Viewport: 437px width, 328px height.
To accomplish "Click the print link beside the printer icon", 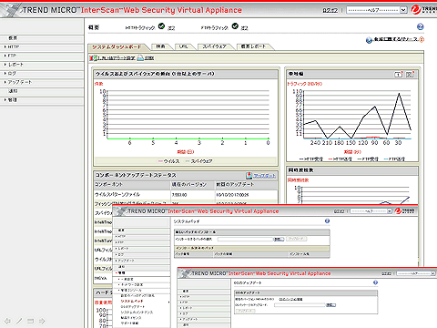I will click(x=149, y=58).
